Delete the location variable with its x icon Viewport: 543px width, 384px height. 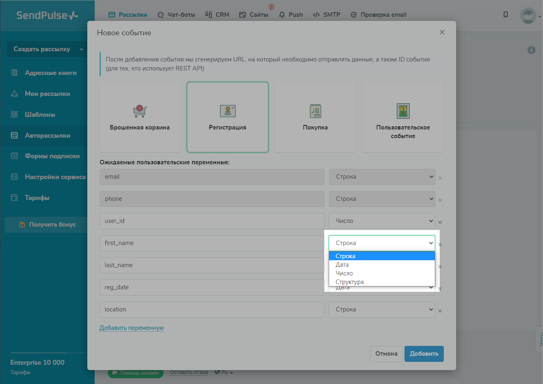(x=440, y=311)
